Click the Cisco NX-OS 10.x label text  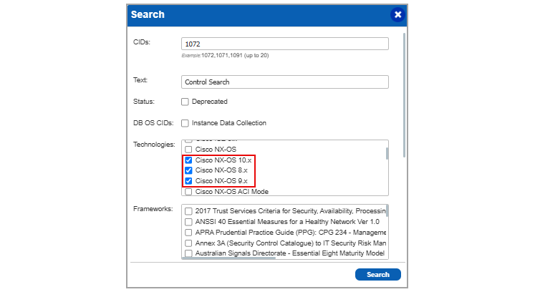coord(223,160)
